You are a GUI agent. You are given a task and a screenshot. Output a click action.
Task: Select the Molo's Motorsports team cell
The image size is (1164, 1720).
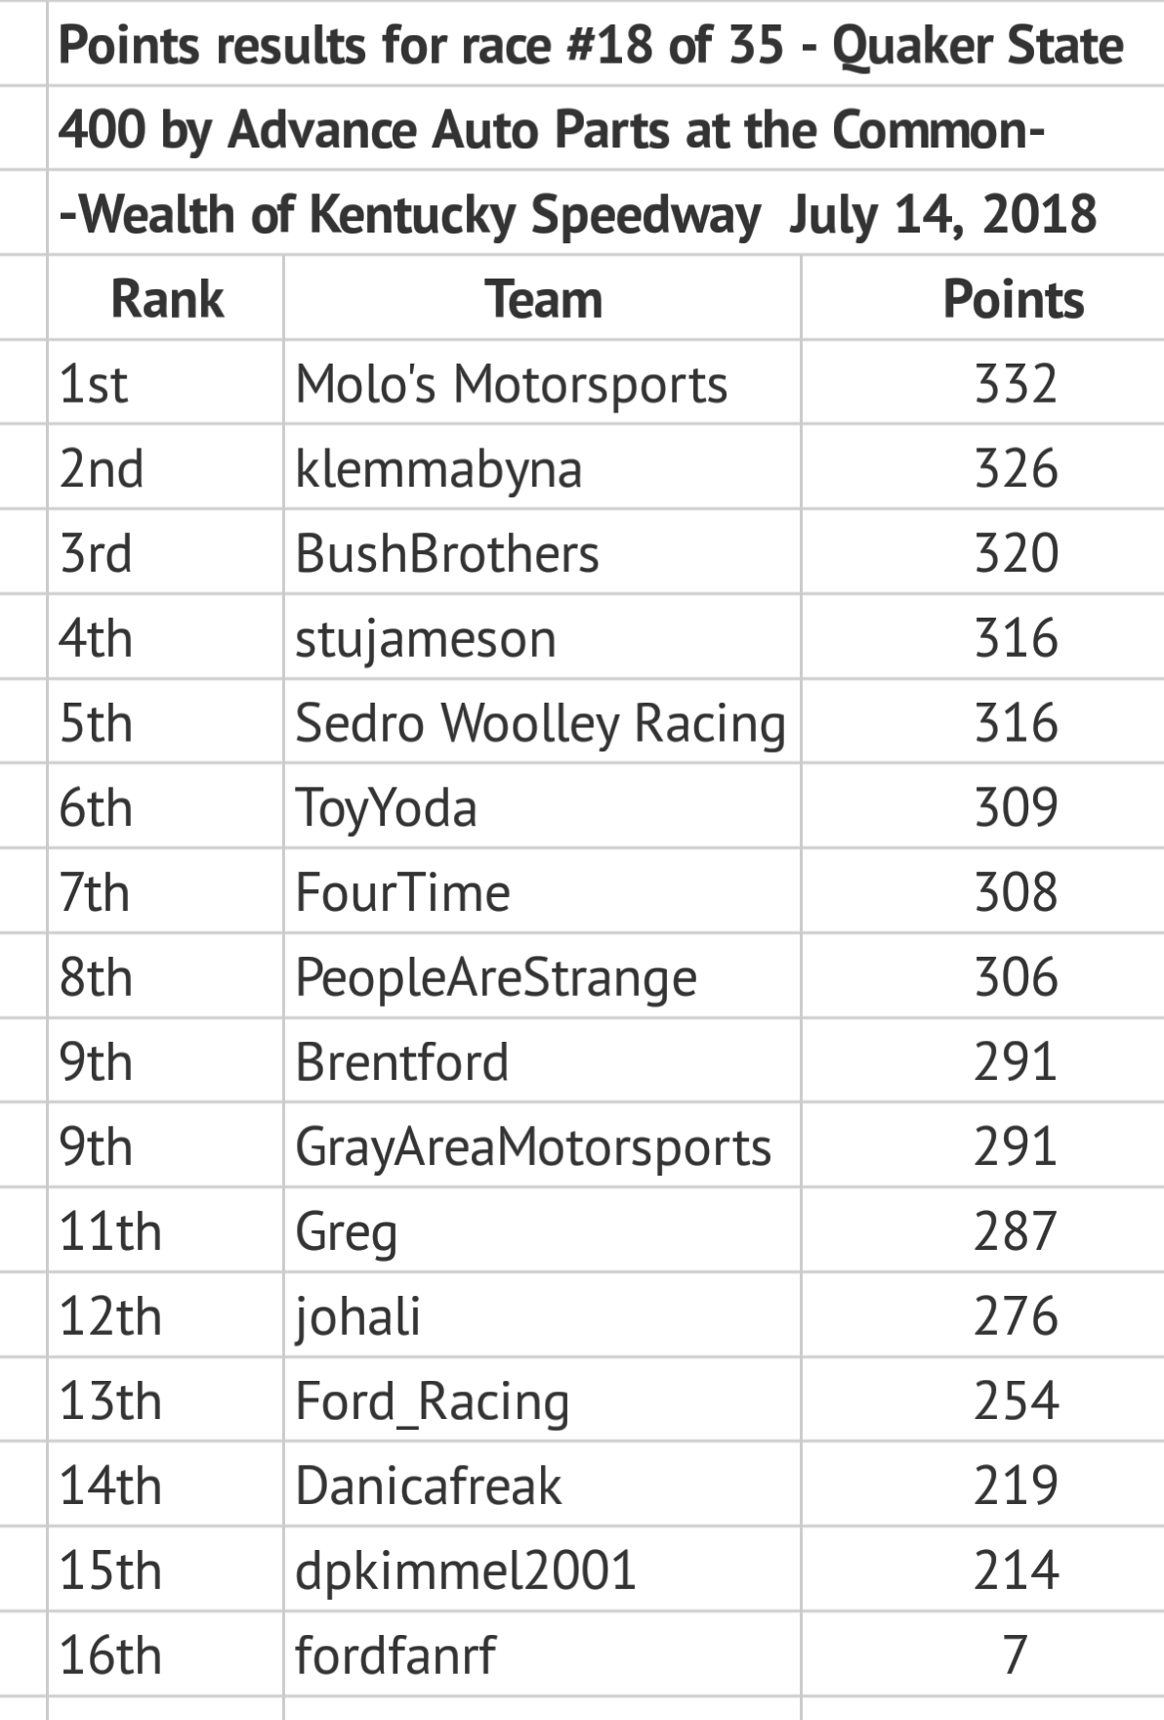pos(512,384)
